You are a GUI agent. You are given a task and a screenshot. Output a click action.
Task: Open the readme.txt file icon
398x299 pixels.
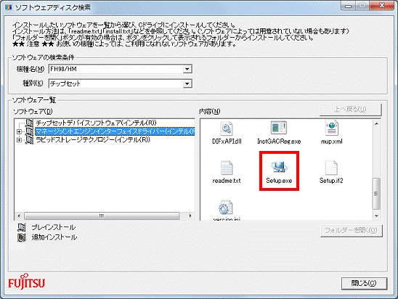(227, 168)
